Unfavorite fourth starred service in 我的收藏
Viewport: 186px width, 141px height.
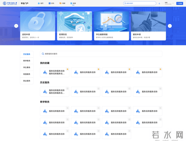tap(160, 69)
